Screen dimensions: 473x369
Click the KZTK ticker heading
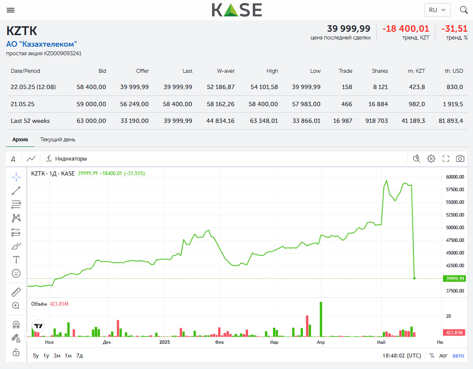pos(22,31)
